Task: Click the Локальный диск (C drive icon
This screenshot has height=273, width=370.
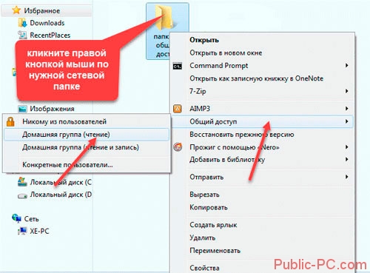Action: point(22,182)
